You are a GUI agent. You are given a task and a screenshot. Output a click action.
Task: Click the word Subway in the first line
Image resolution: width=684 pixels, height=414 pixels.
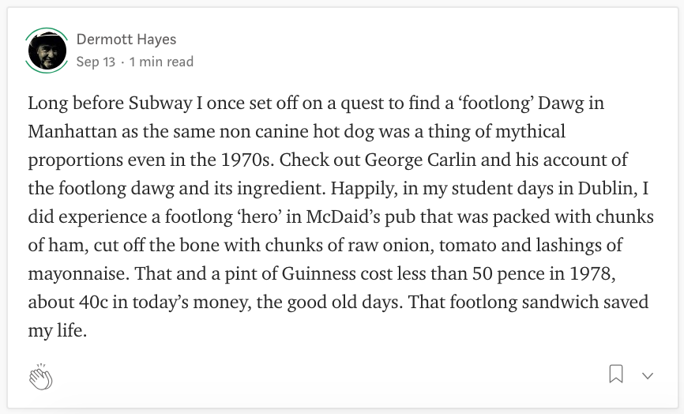pyautogui.click(x=160, y=103)
